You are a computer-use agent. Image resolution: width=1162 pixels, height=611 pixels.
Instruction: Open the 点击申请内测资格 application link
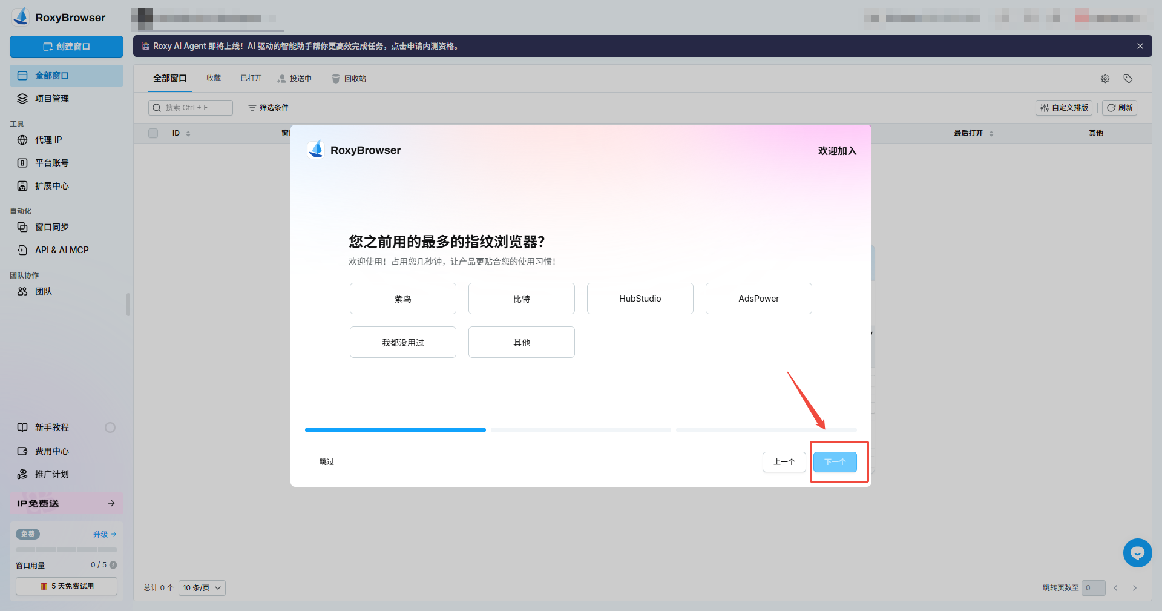[424, 46]
